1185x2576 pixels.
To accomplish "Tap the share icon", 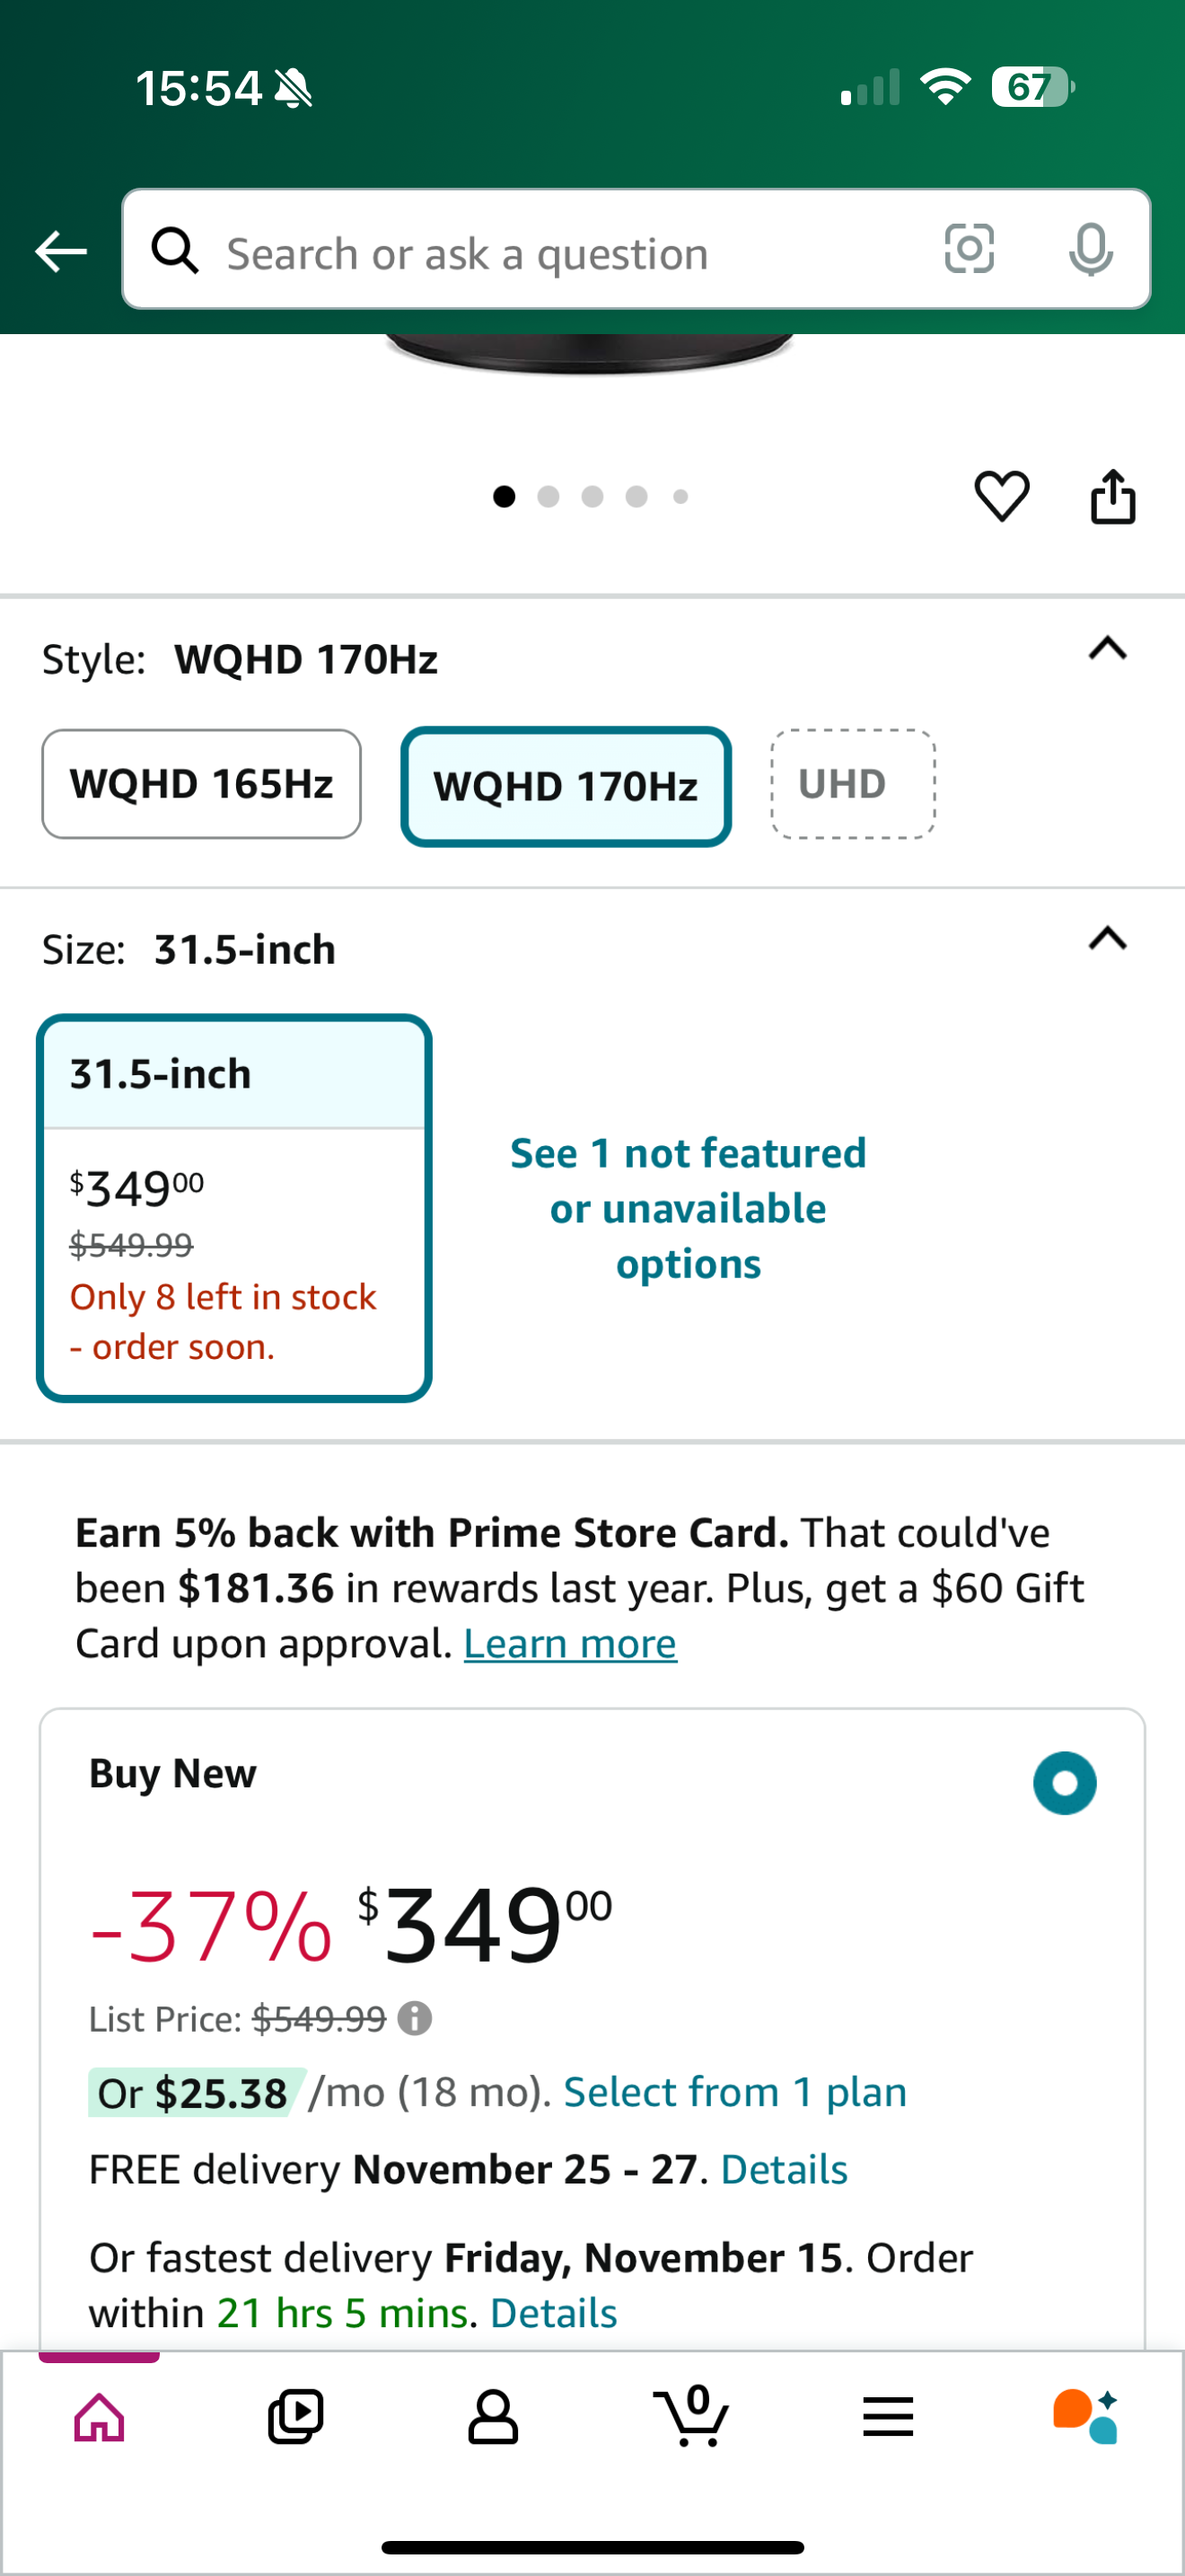I will coord(1112,496).
